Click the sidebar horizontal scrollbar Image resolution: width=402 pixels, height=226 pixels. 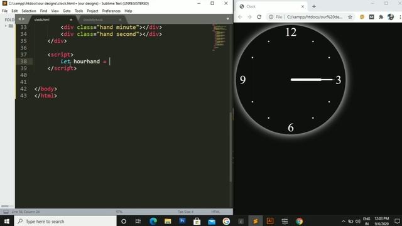point(4,206)
